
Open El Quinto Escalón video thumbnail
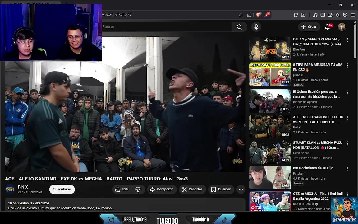(270, 101)
